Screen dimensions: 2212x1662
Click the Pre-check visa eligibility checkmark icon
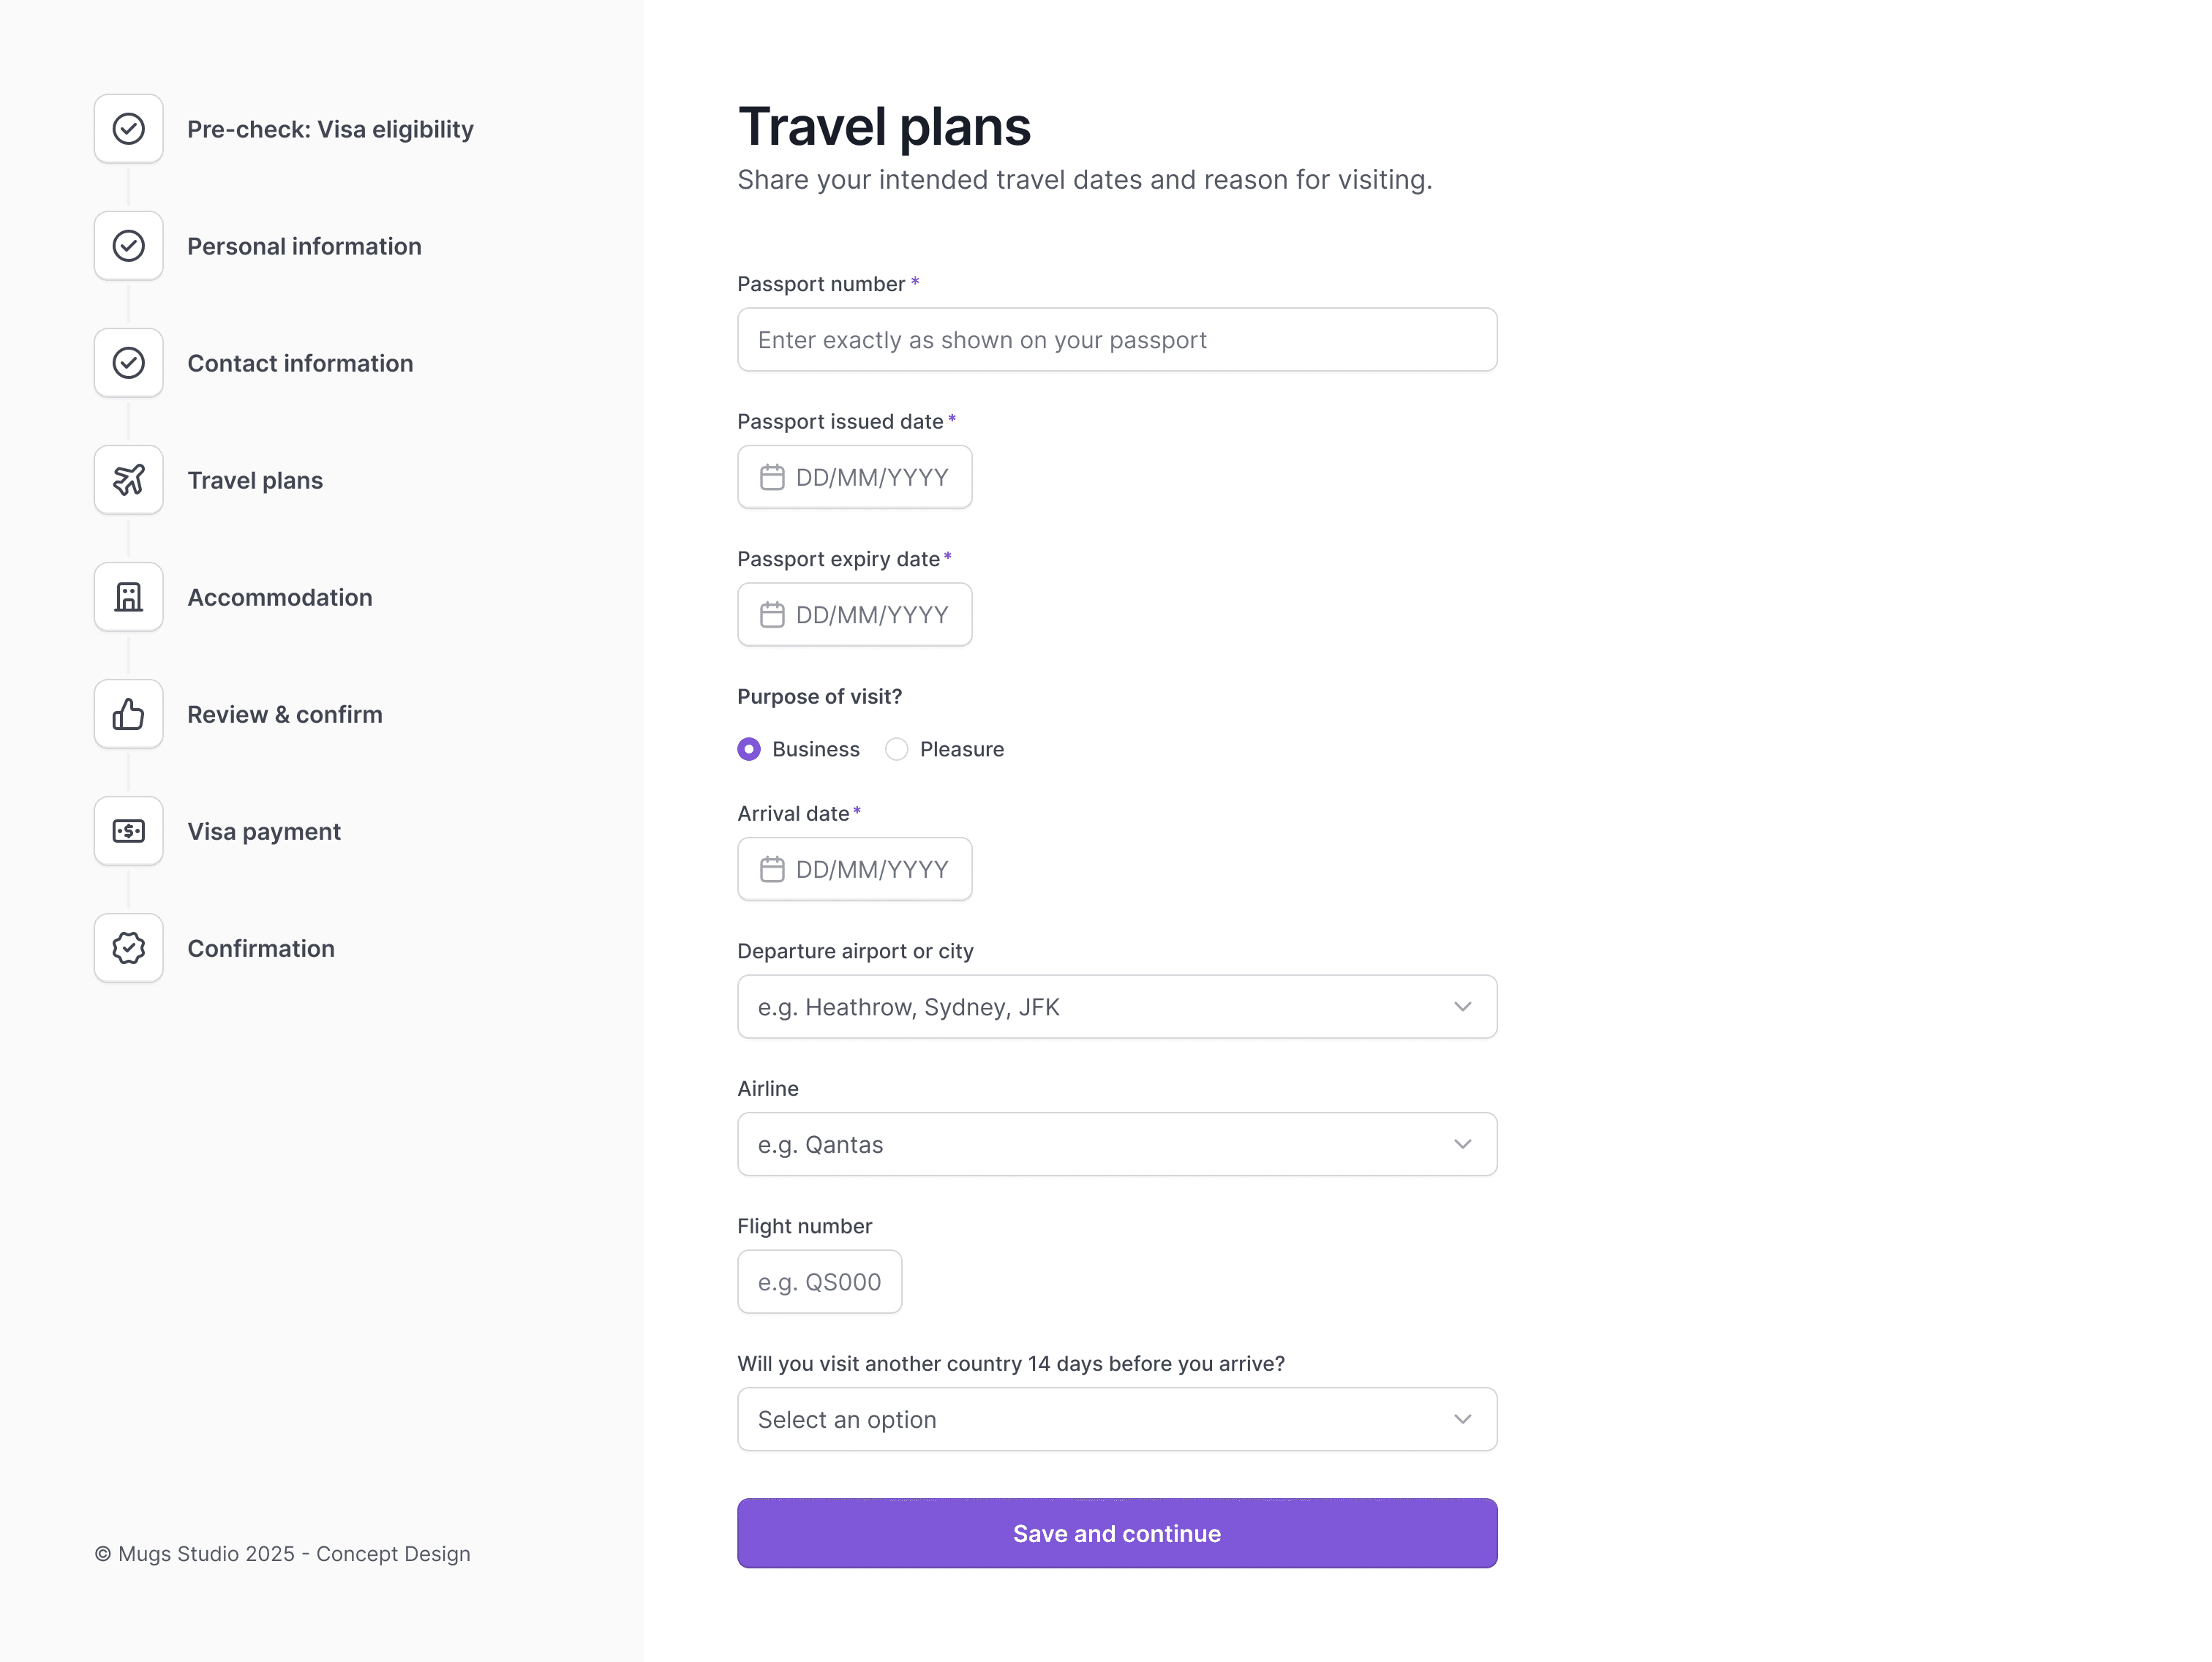(128, 128)
